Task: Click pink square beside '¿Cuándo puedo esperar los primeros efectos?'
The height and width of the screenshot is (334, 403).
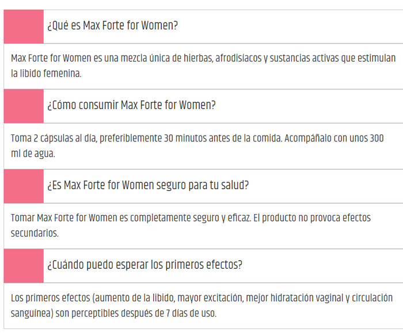Action: tap(24, 265)
